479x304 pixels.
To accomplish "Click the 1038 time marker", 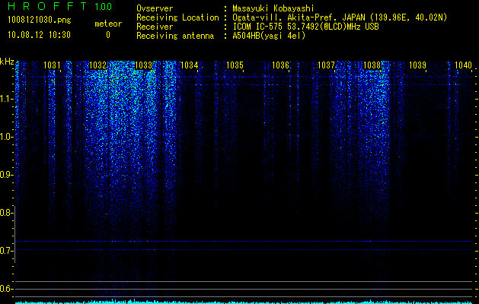I will [x=372, y=65].
